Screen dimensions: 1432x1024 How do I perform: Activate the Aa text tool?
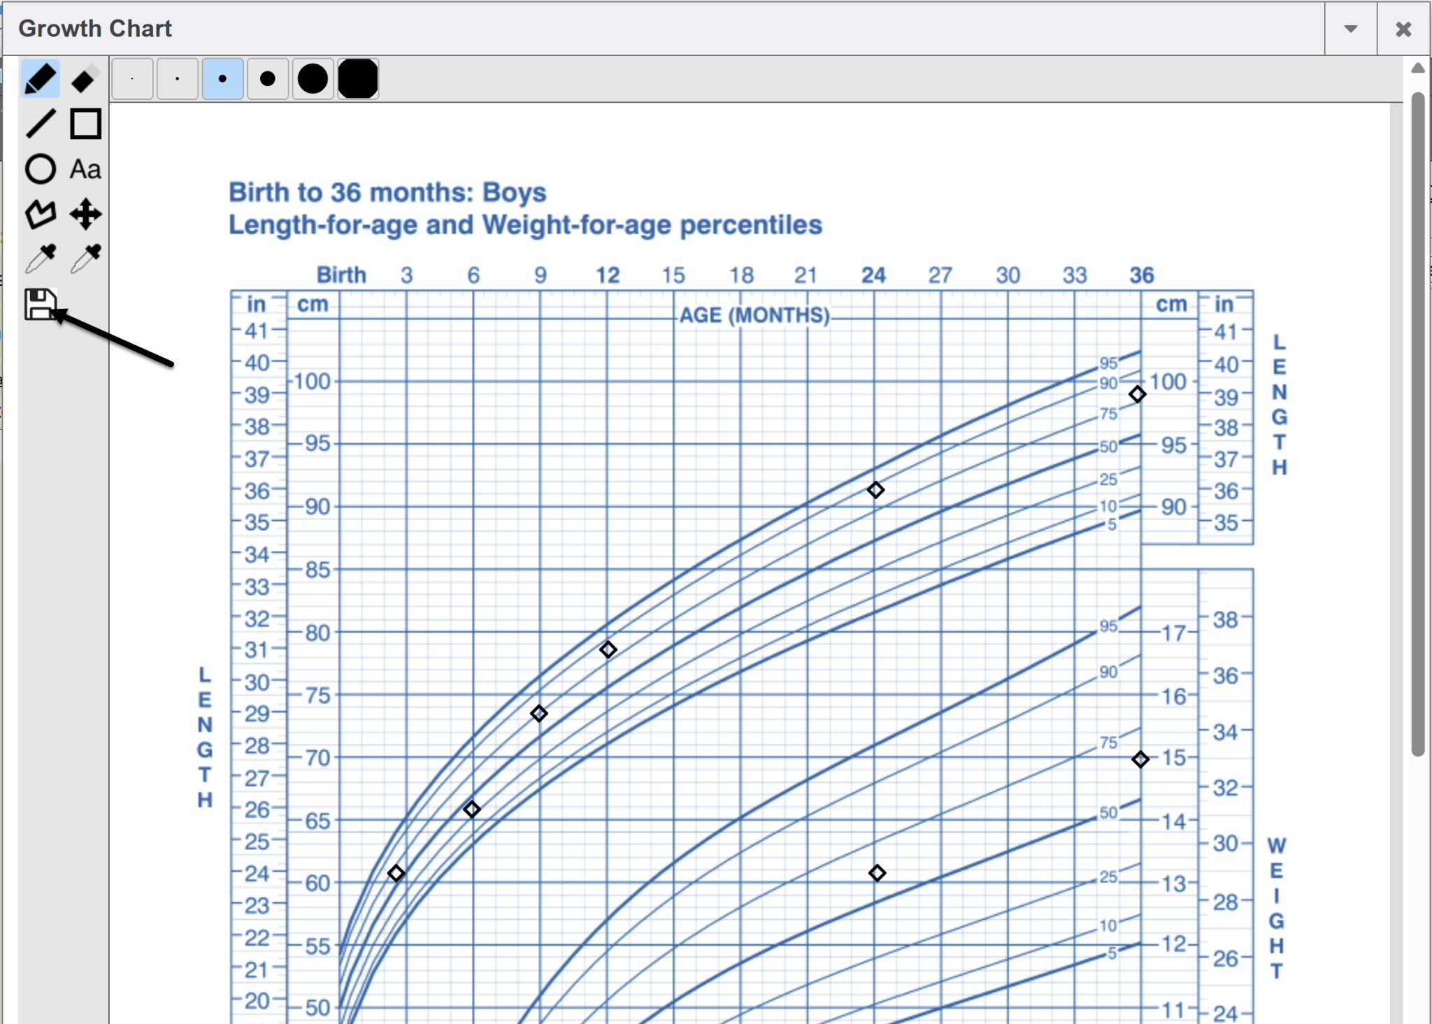tap(85, 169)
